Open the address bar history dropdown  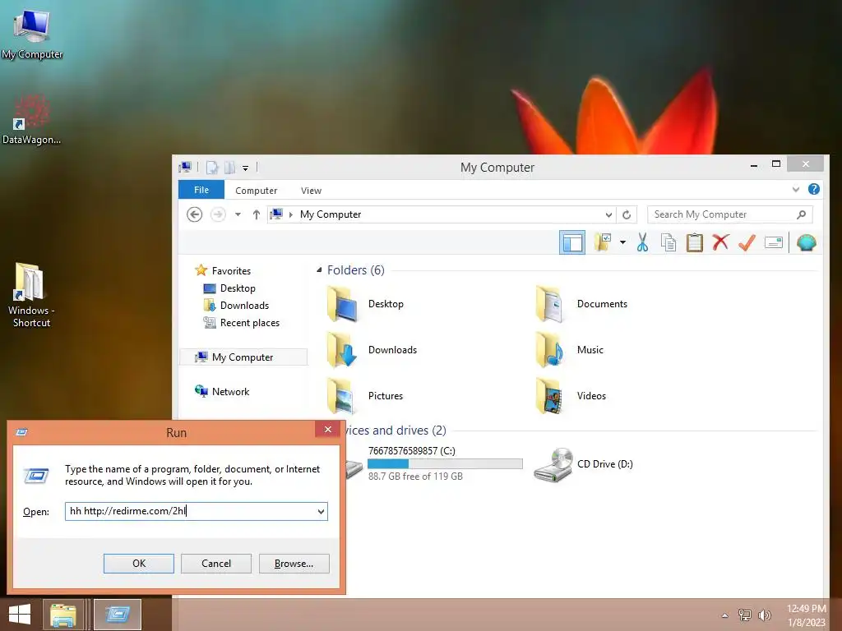coord(608,214)
